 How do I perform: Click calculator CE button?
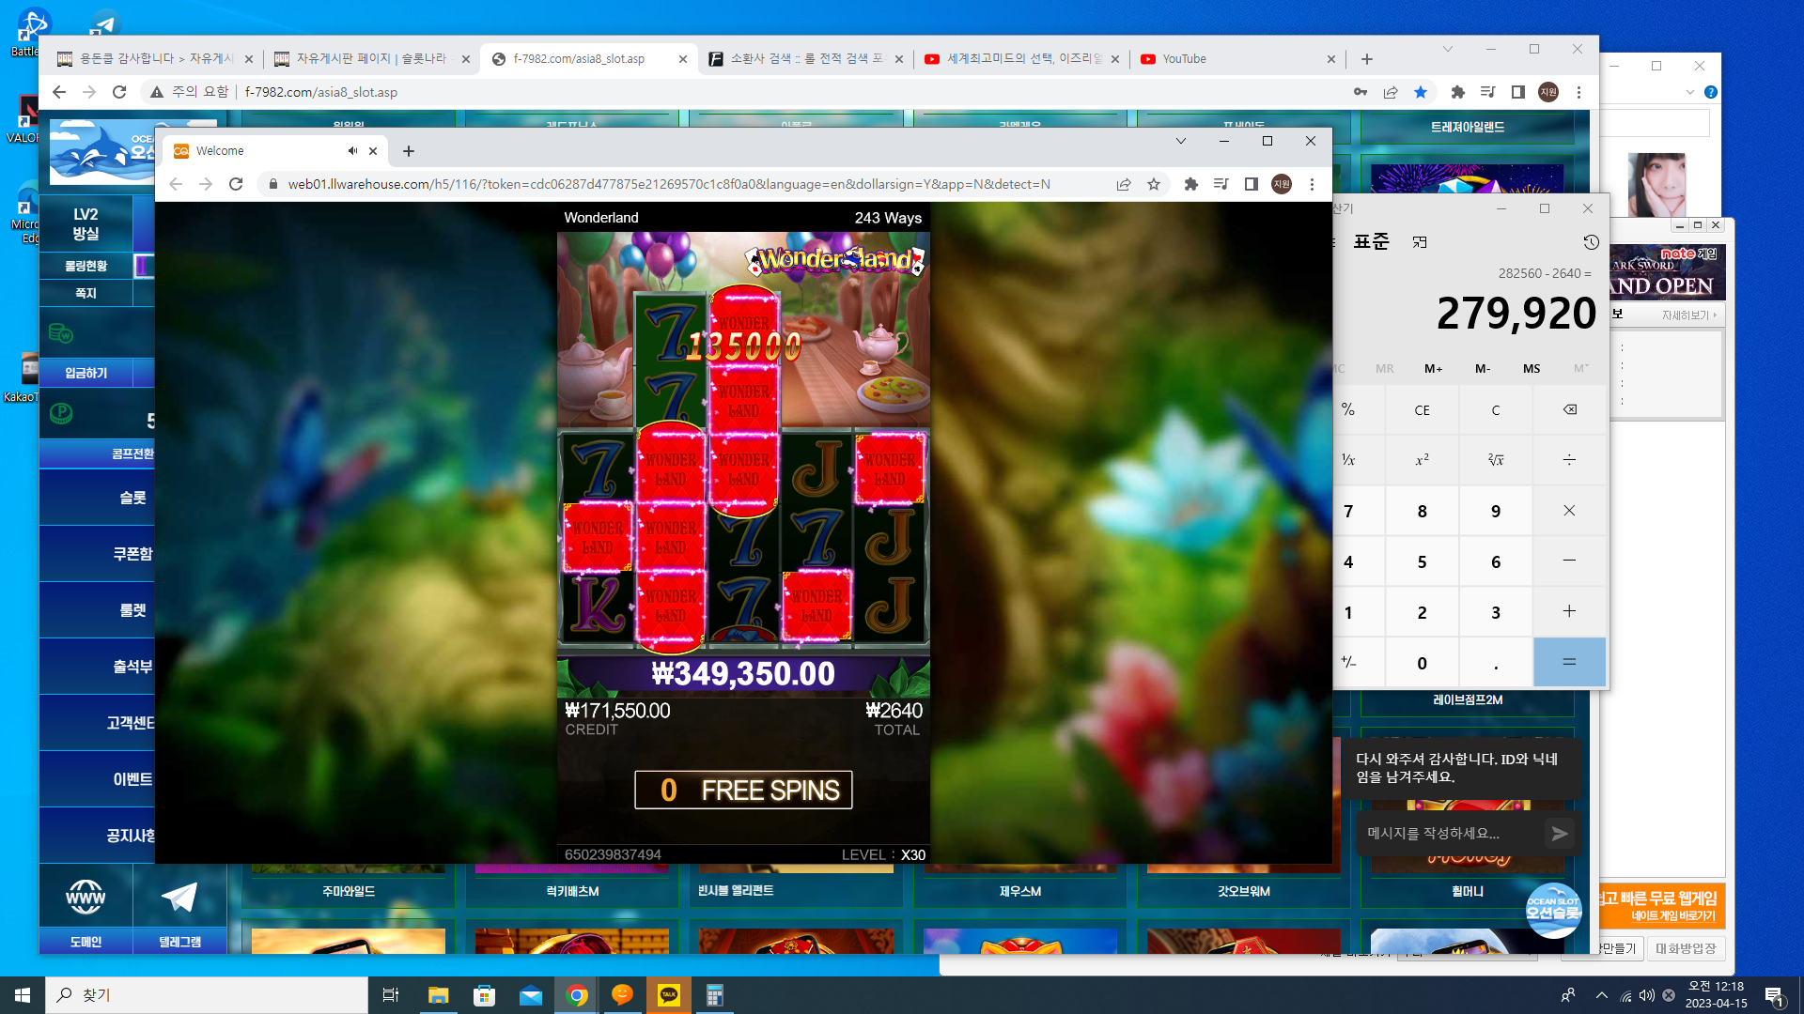(1422, 410)
